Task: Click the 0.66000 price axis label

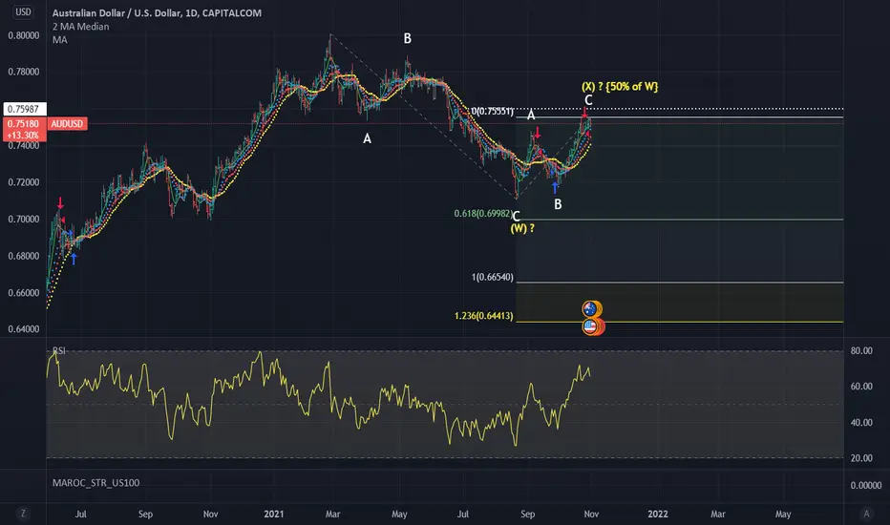Action: coord(24,293)
